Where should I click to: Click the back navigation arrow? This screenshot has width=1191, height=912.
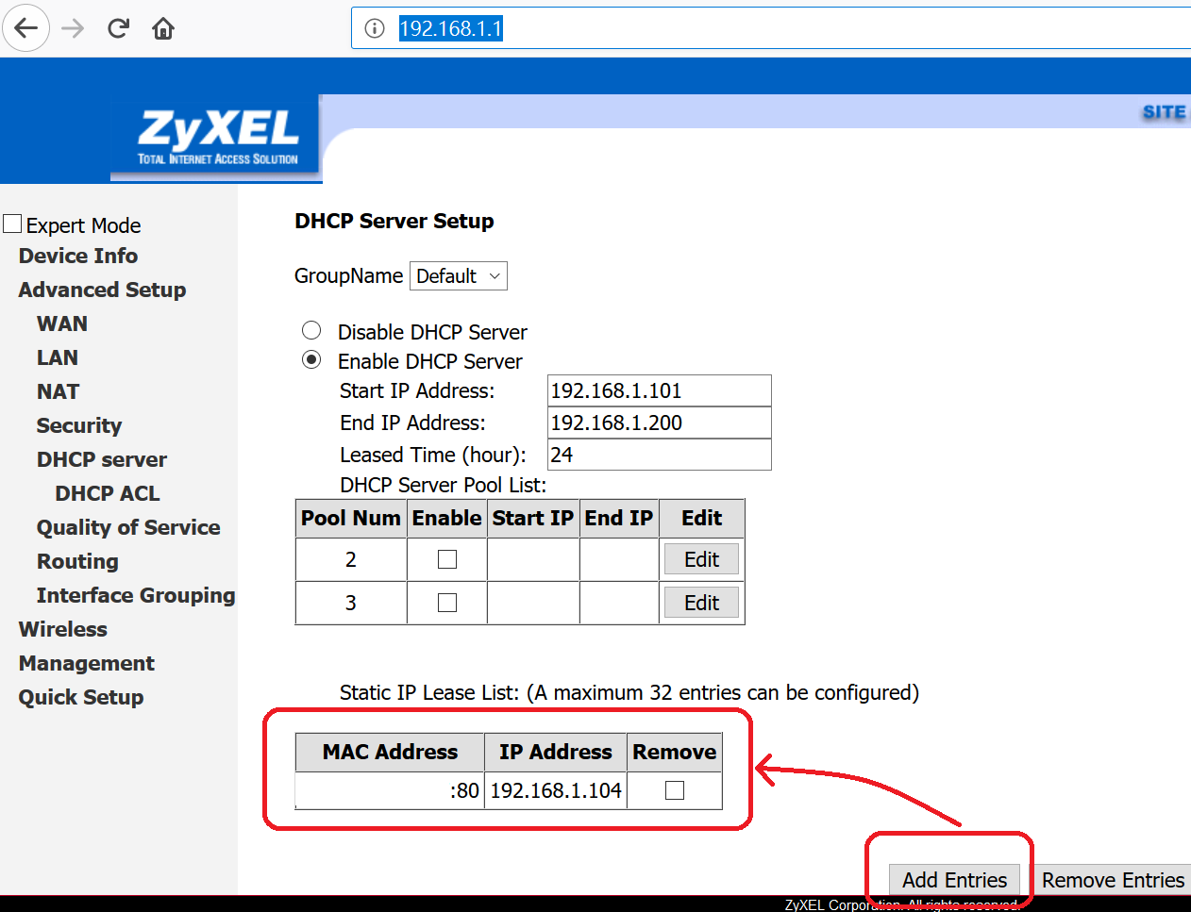tap(25, 28)
